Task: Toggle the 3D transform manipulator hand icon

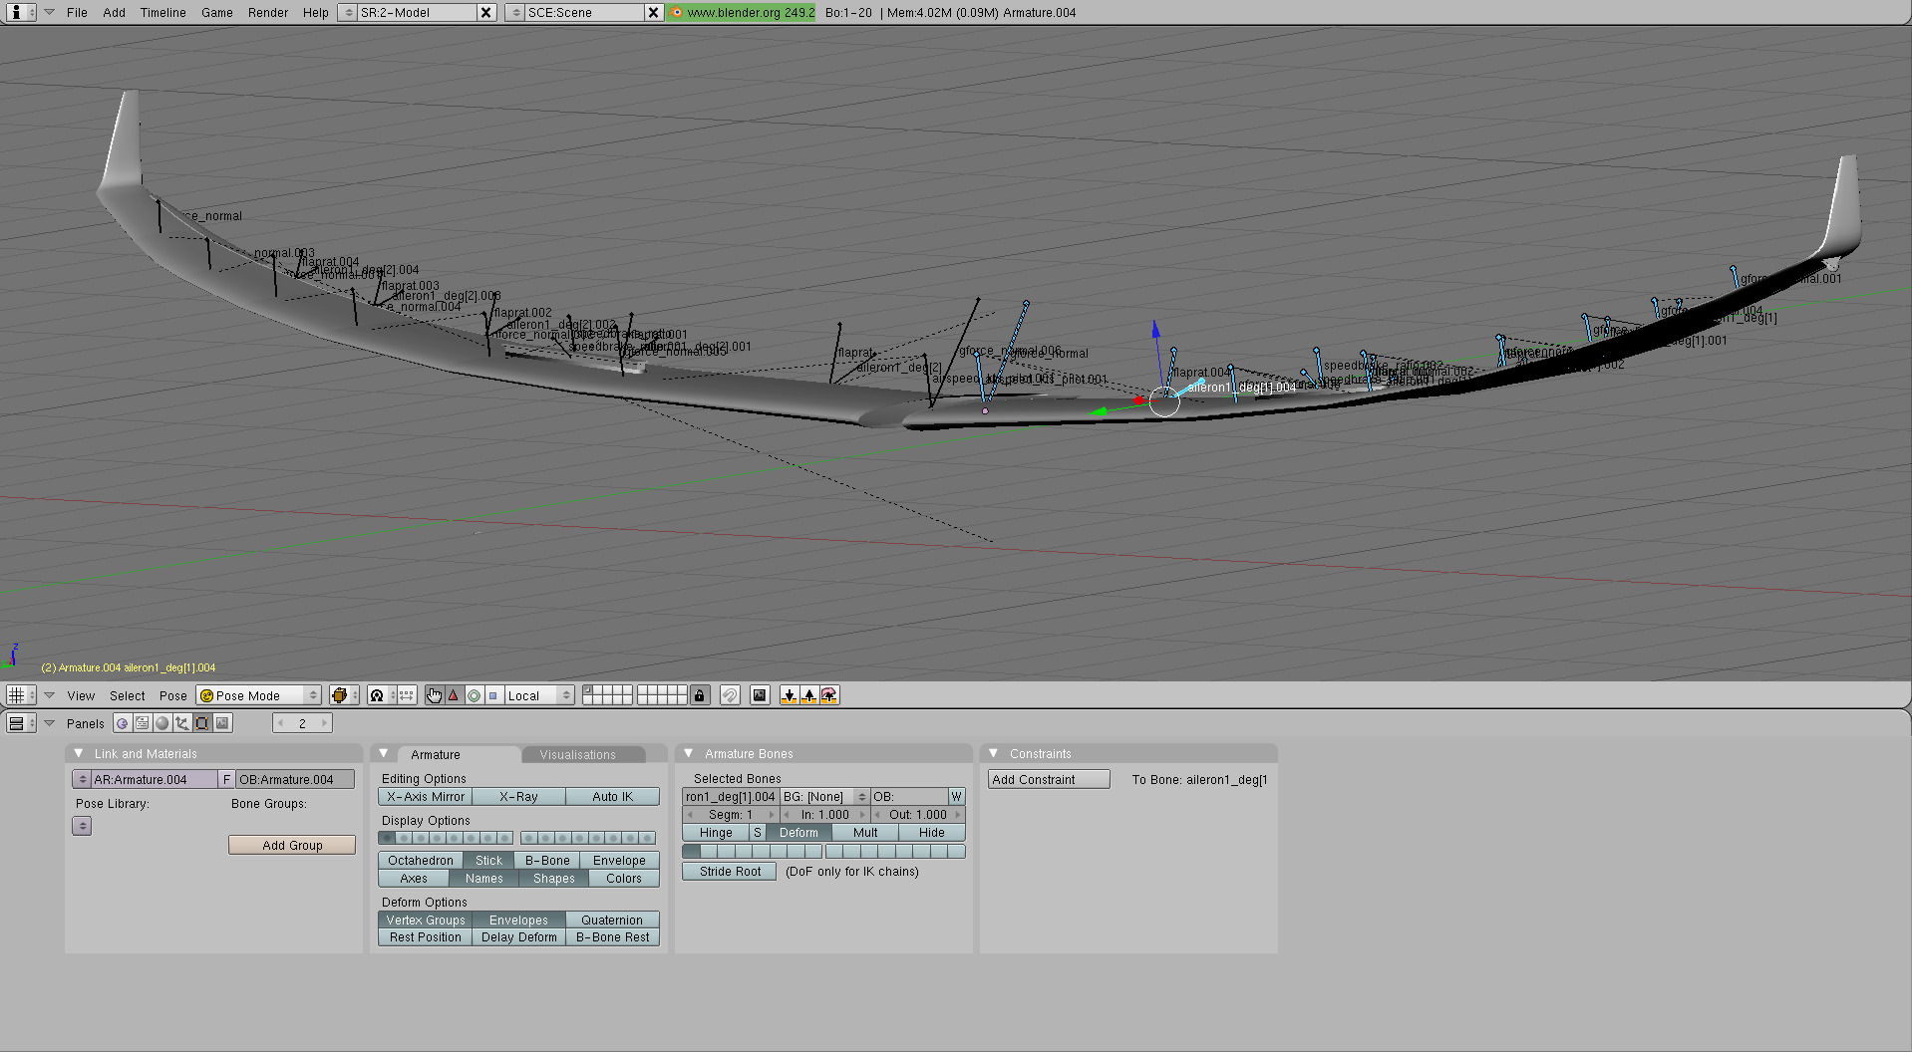Action: 434,695
